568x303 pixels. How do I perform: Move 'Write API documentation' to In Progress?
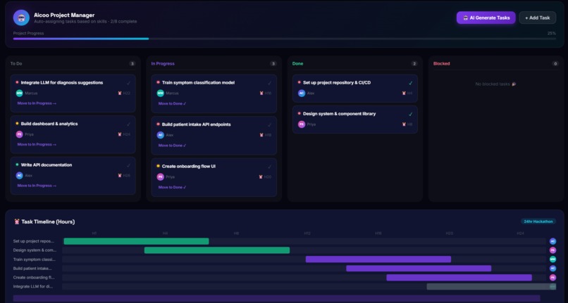[37, 186]
